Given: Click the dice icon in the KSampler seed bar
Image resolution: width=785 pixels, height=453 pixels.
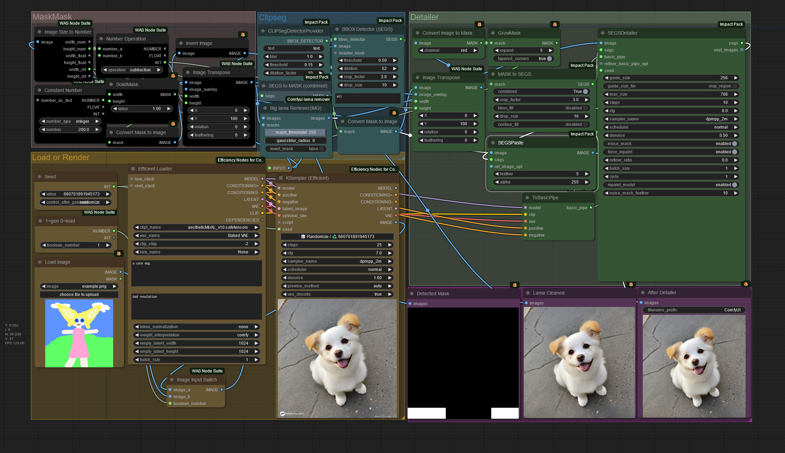Looking at the screenshot, I should (303, 237).
